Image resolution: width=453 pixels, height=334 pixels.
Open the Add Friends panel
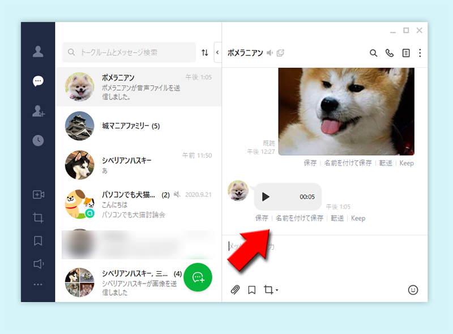click(x=38, y=109)
